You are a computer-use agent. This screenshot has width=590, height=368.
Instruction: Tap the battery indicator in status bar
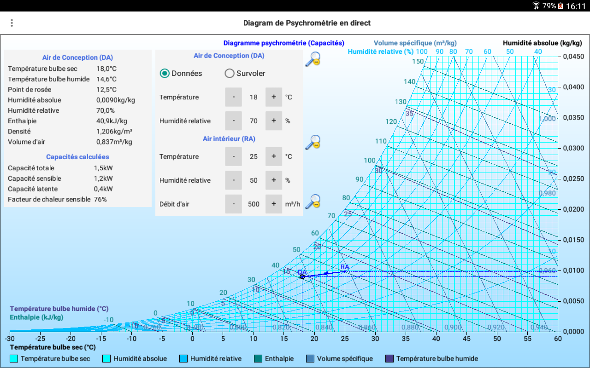coord(560,6)
